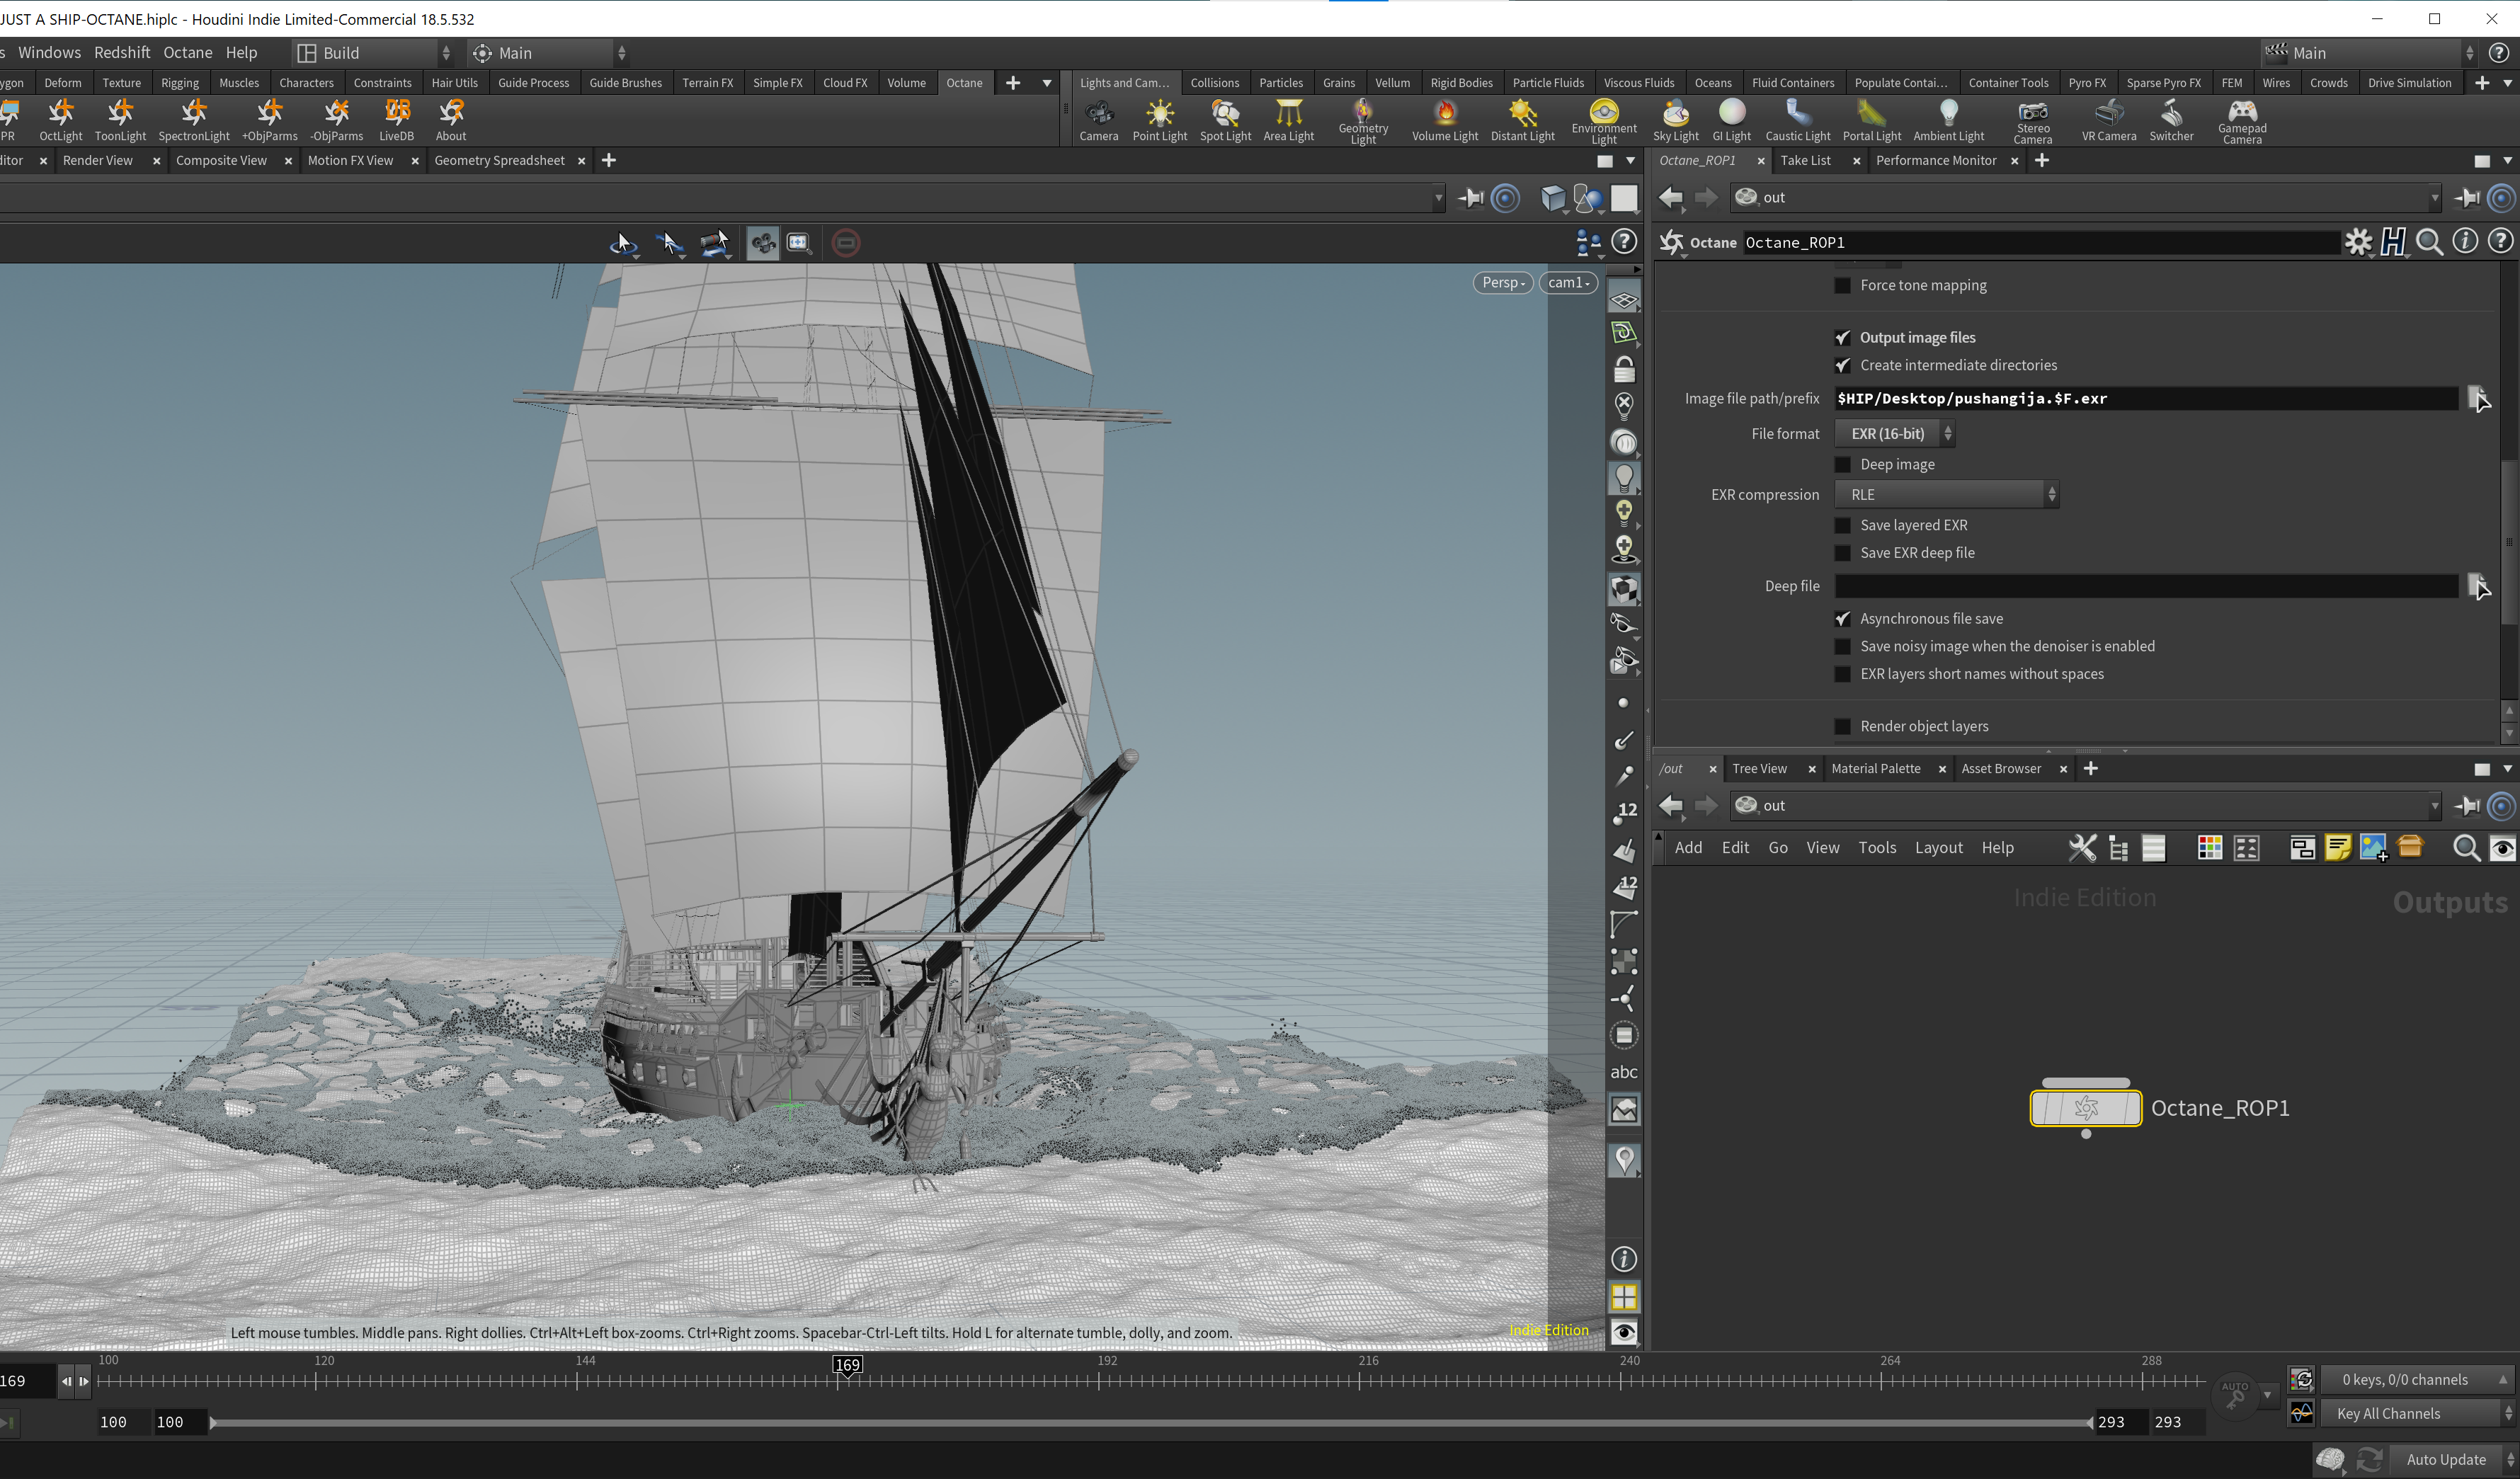Click the Sky Light shelf tool
This screenshot has width=2520, height=1479.
[1675, 119]
